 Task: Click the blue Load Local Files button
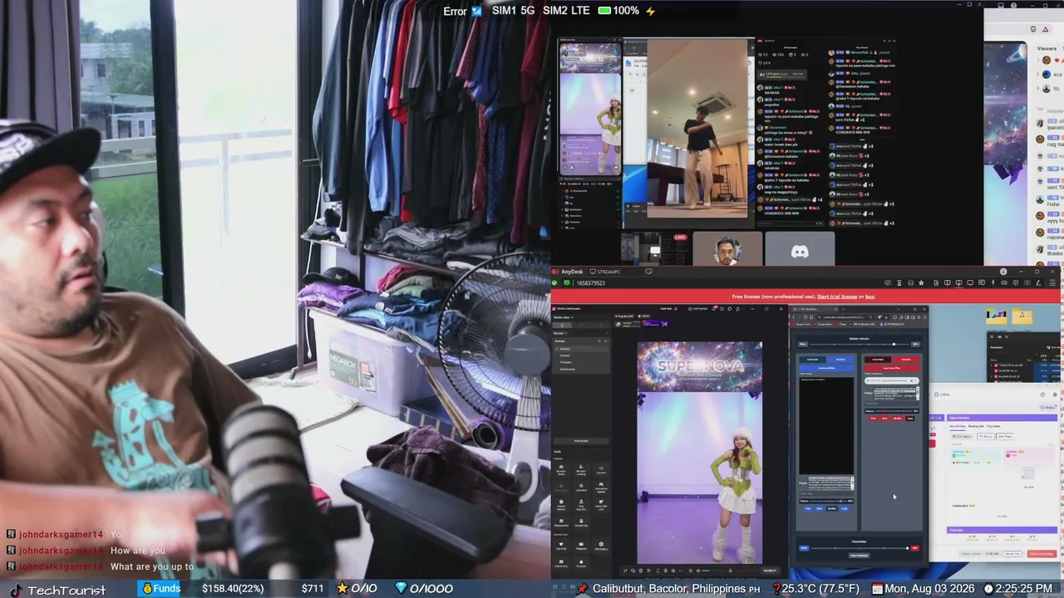[826, 367]
